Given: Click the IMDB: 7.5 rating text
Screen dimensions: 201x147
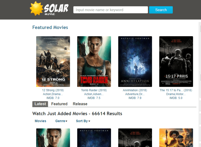Looking at the screenshot, I should click(94, 98).
